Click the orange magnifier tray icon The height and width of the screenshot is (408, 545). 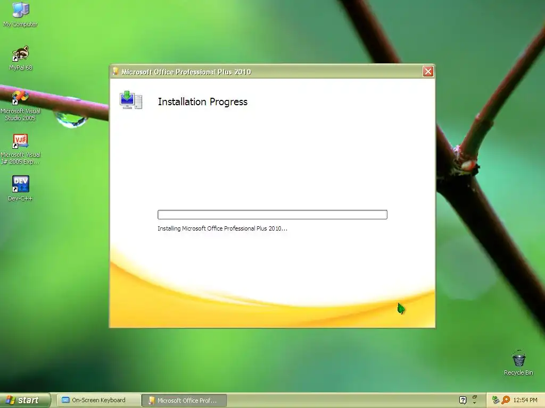click(506, 400)
